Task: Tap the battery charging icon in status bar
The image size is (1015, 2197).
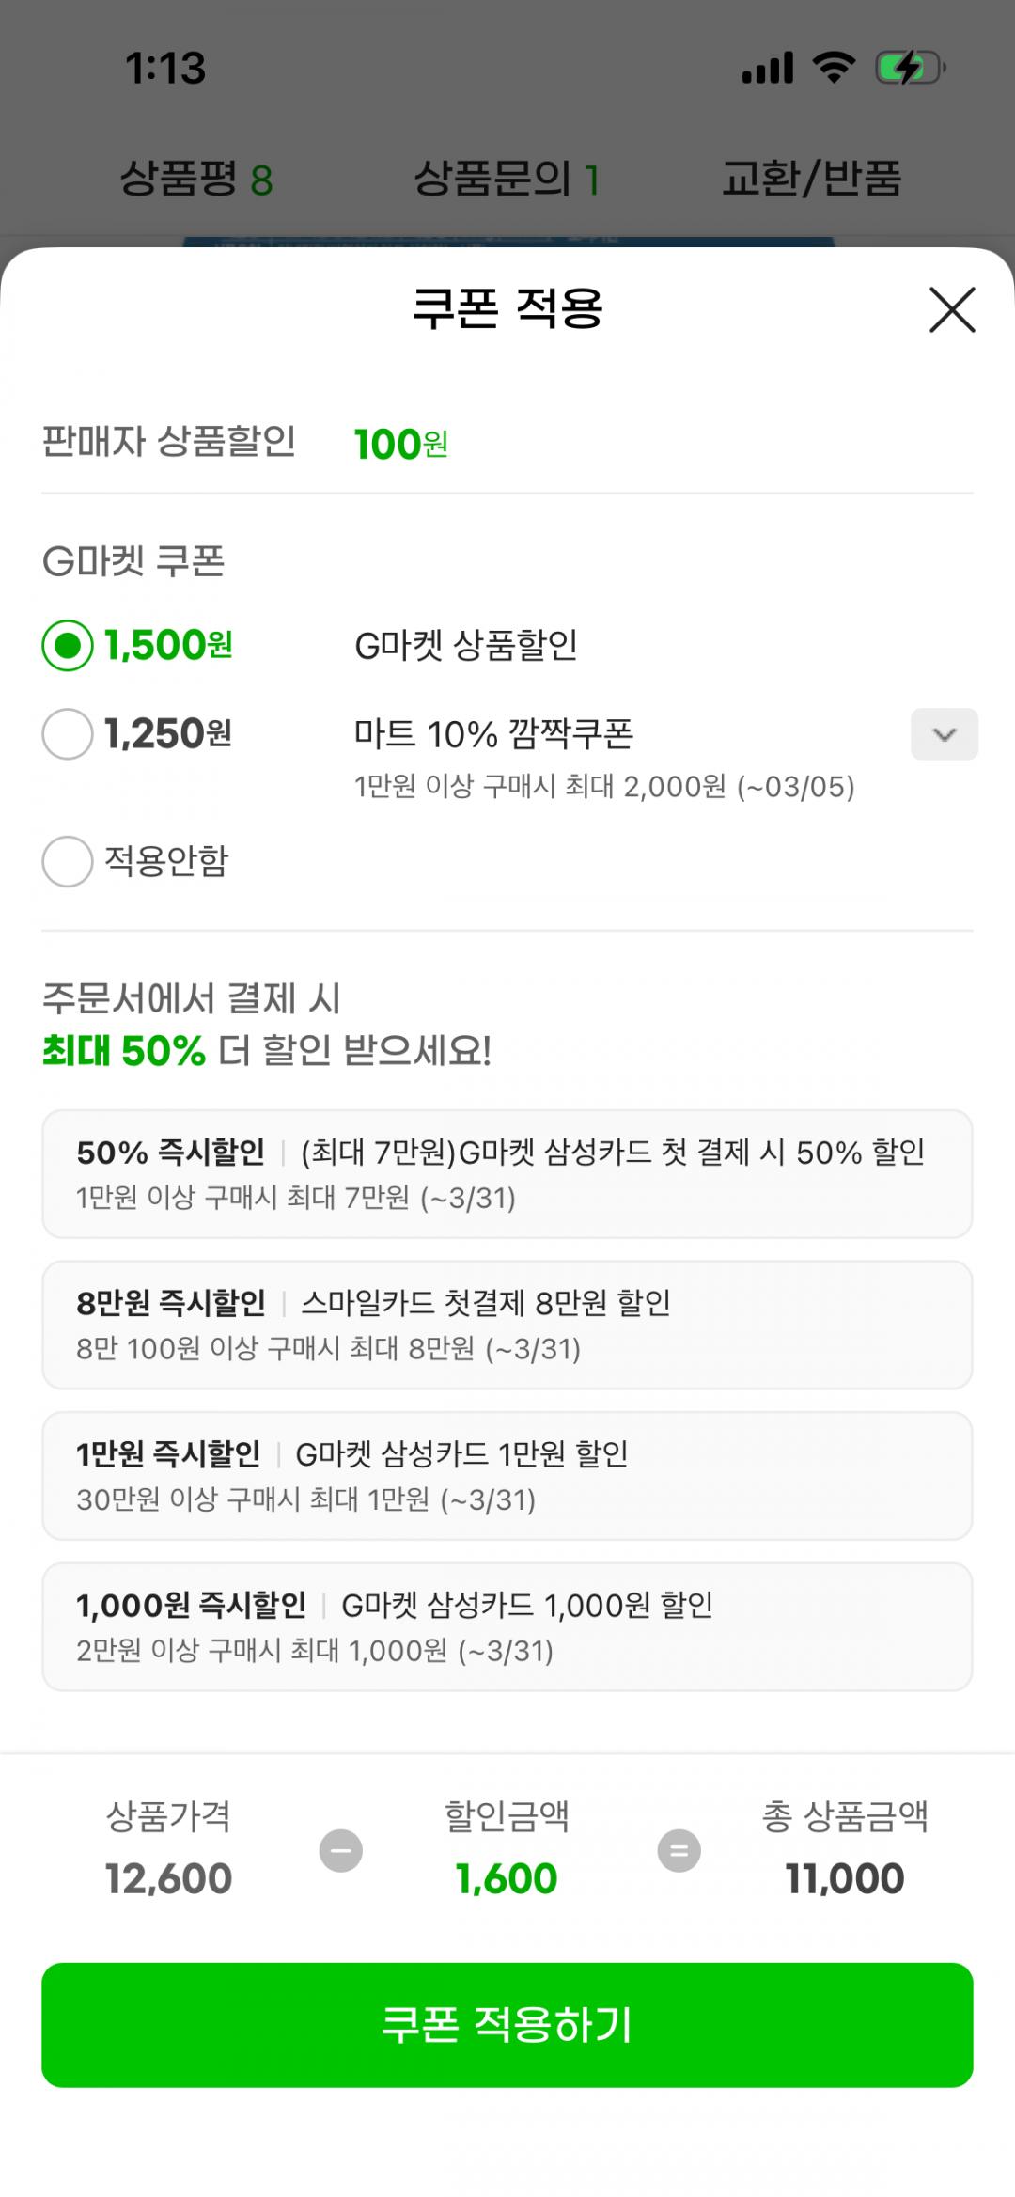Action: [x=909, y=68]
